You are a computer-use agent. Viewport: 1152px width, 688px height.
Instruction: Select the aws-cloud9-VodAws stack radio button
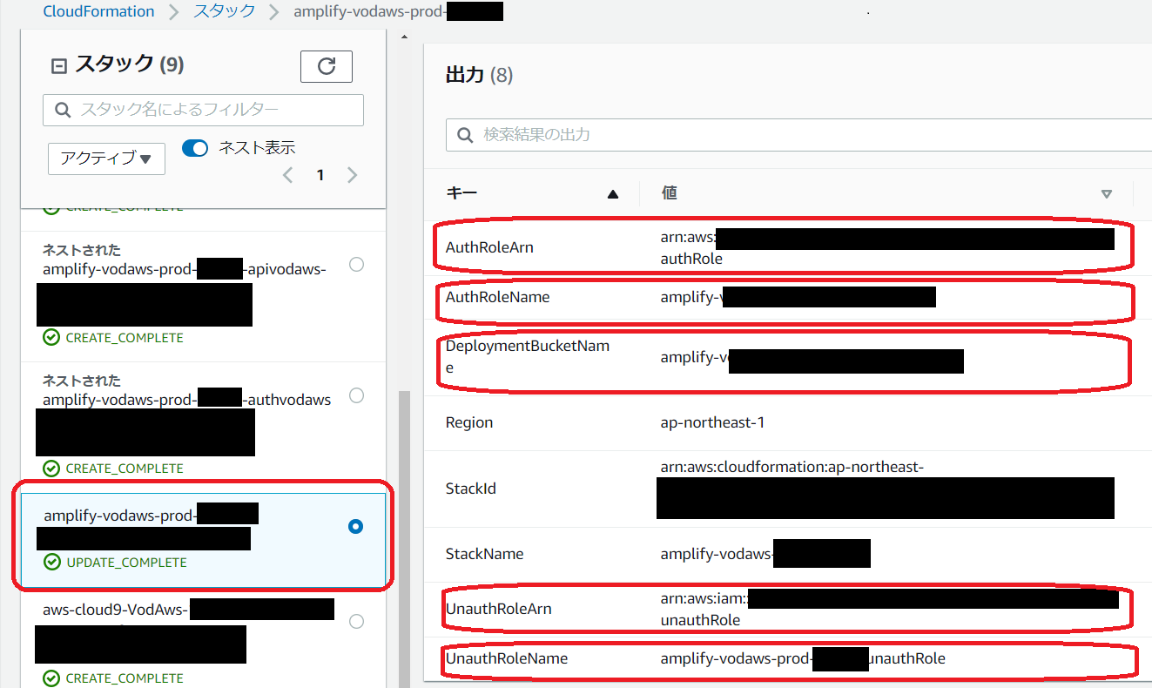(356, 622)
